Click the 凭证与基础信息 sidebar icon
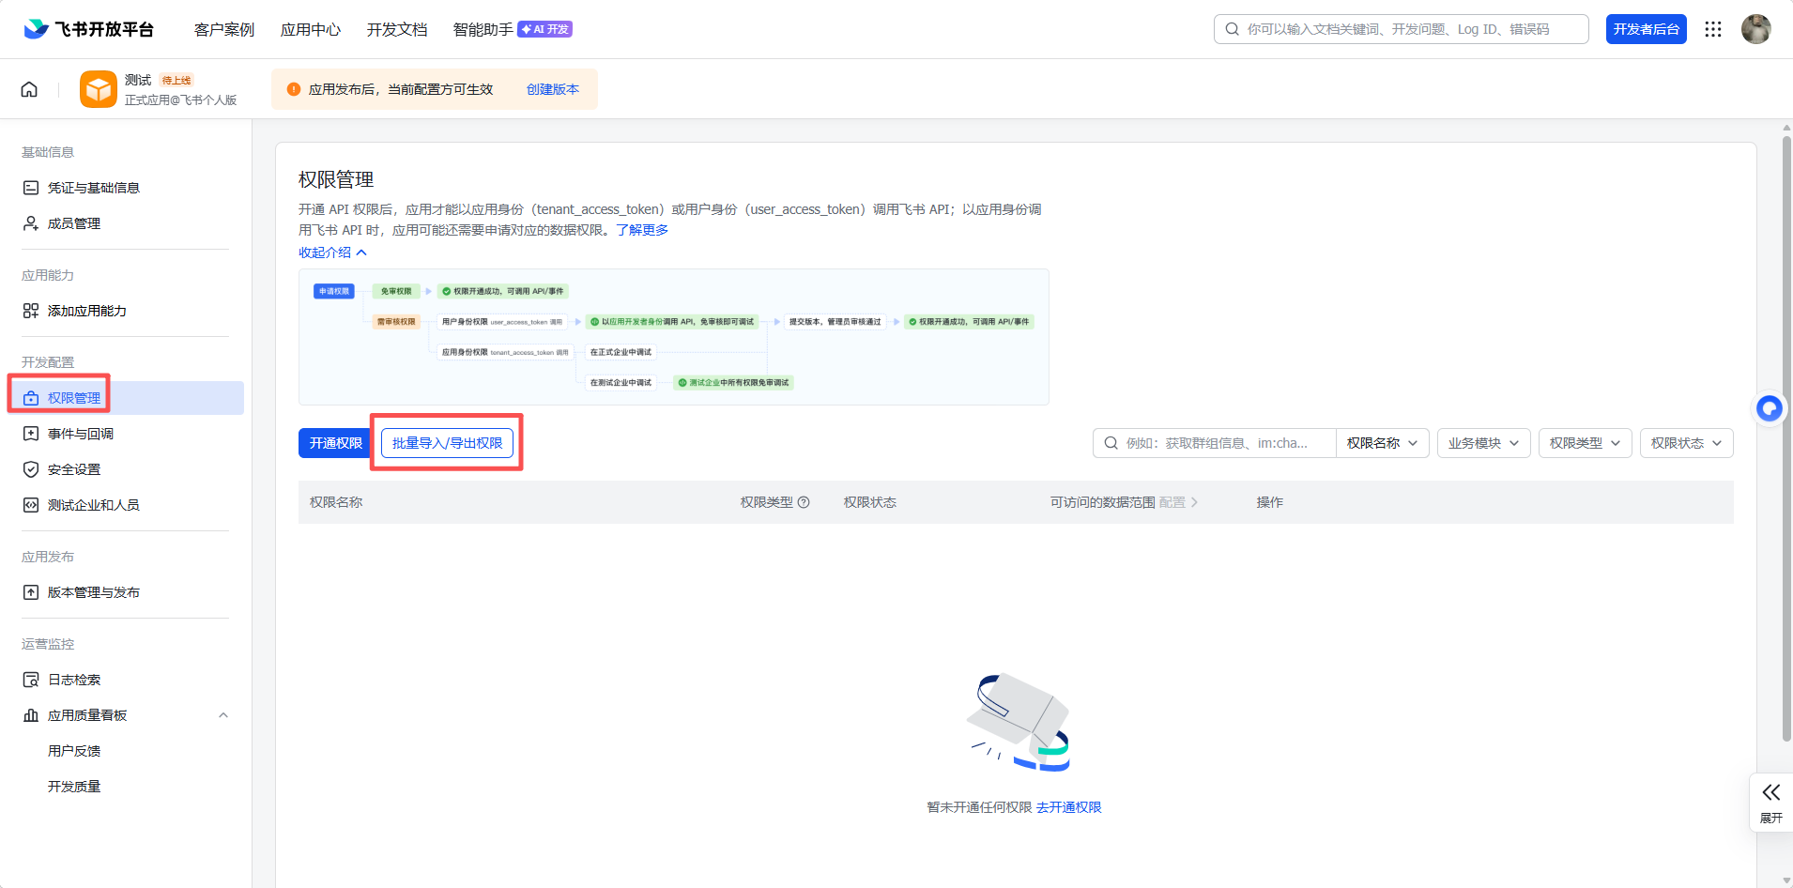The image size is (1793, 888). click(31, 188)
